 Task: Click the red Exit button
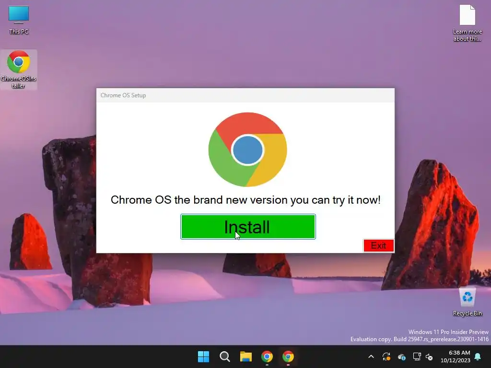click(379, 246)
